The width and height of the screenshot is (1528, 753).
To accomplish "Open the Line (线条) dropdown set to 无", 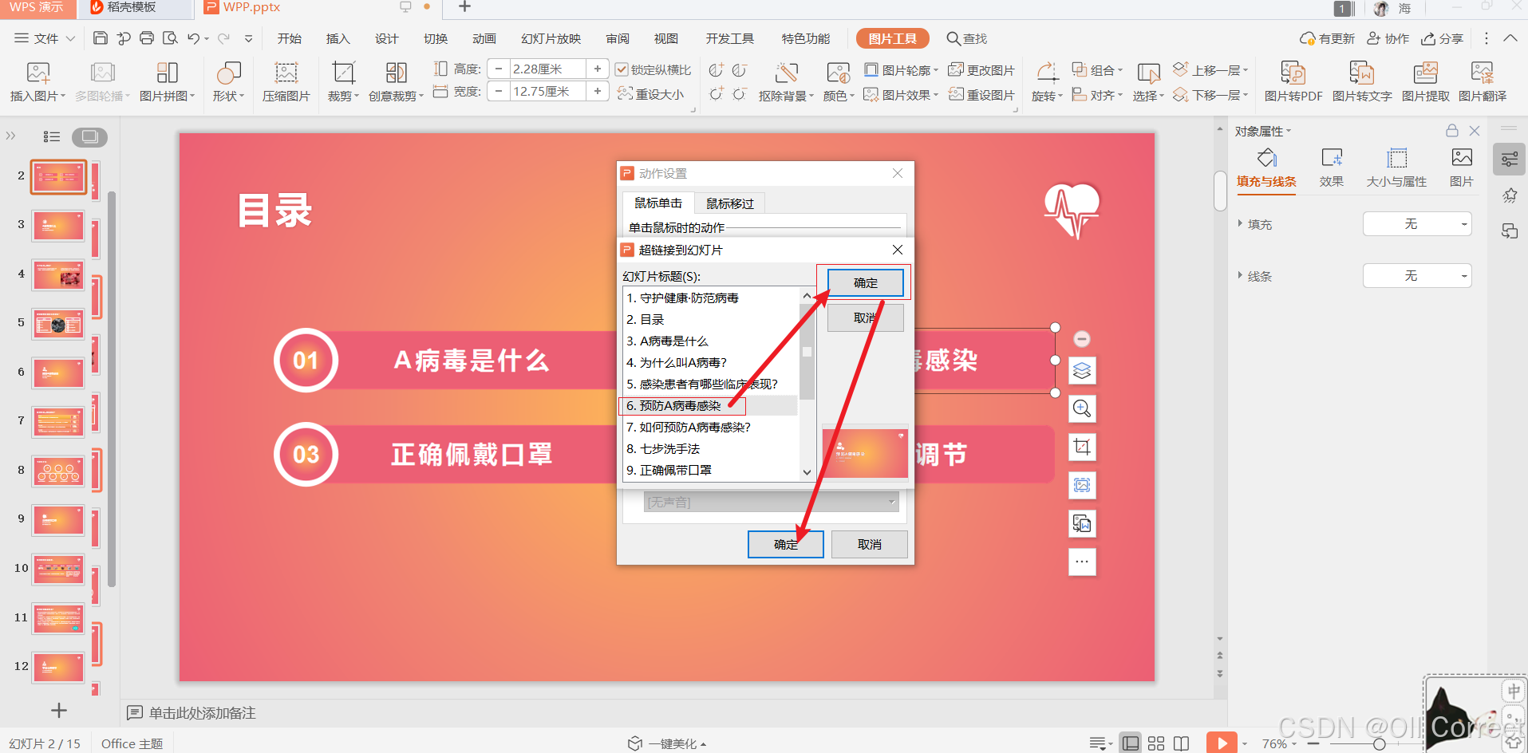I will [1417, 276].
